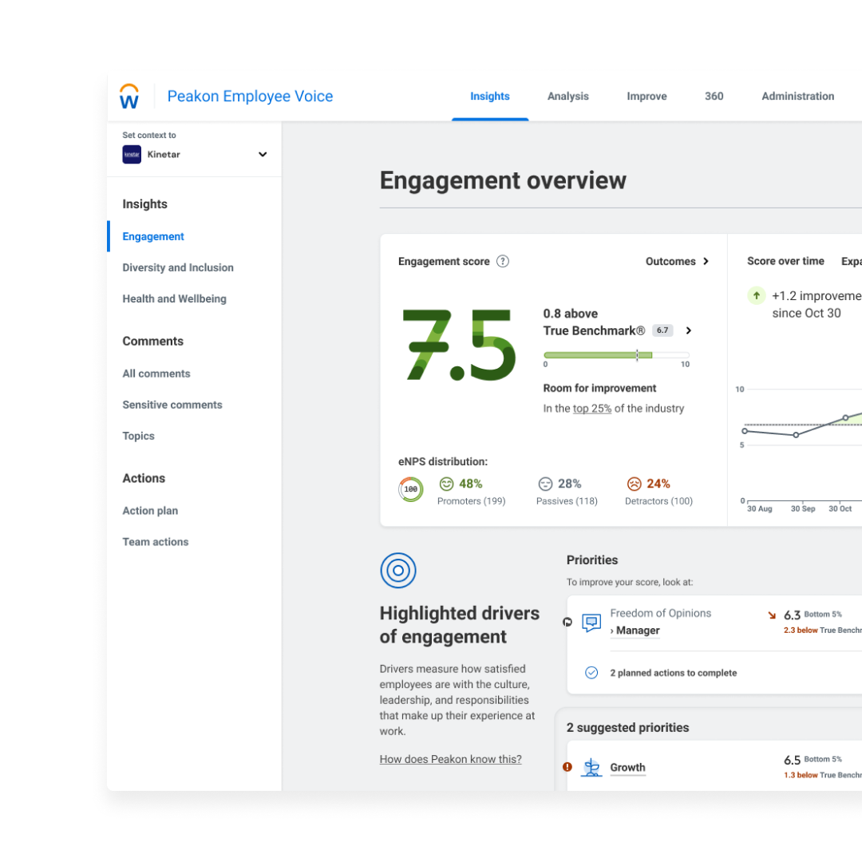
Task: Click the eNPS gauge icon showing 100
Action: pos(410,488)
